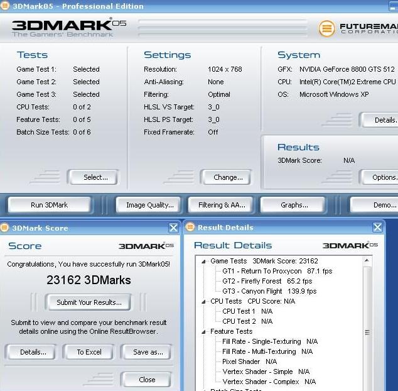Select Fill Rate - Multi-Texturing row
This screenshot has height=391, width=398.
tap(267, 351)
